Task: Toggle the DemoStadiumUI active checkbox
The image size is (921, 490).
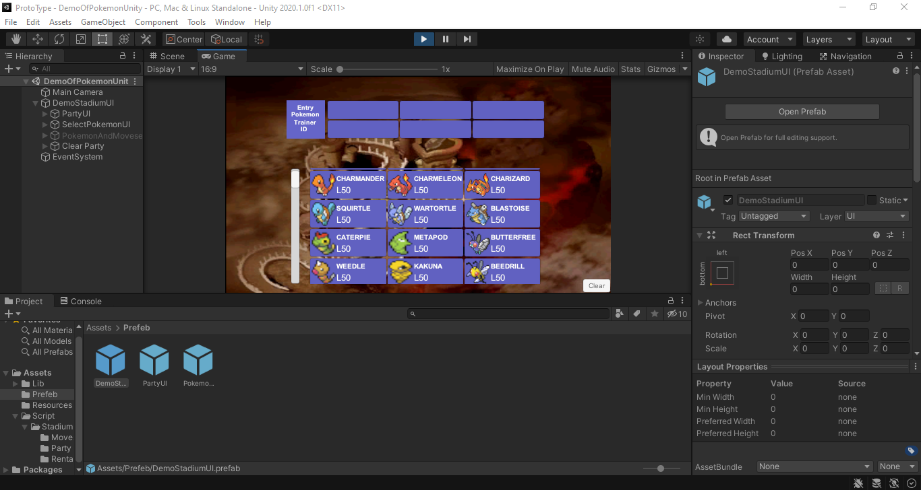Action: [x=728, y=200]
